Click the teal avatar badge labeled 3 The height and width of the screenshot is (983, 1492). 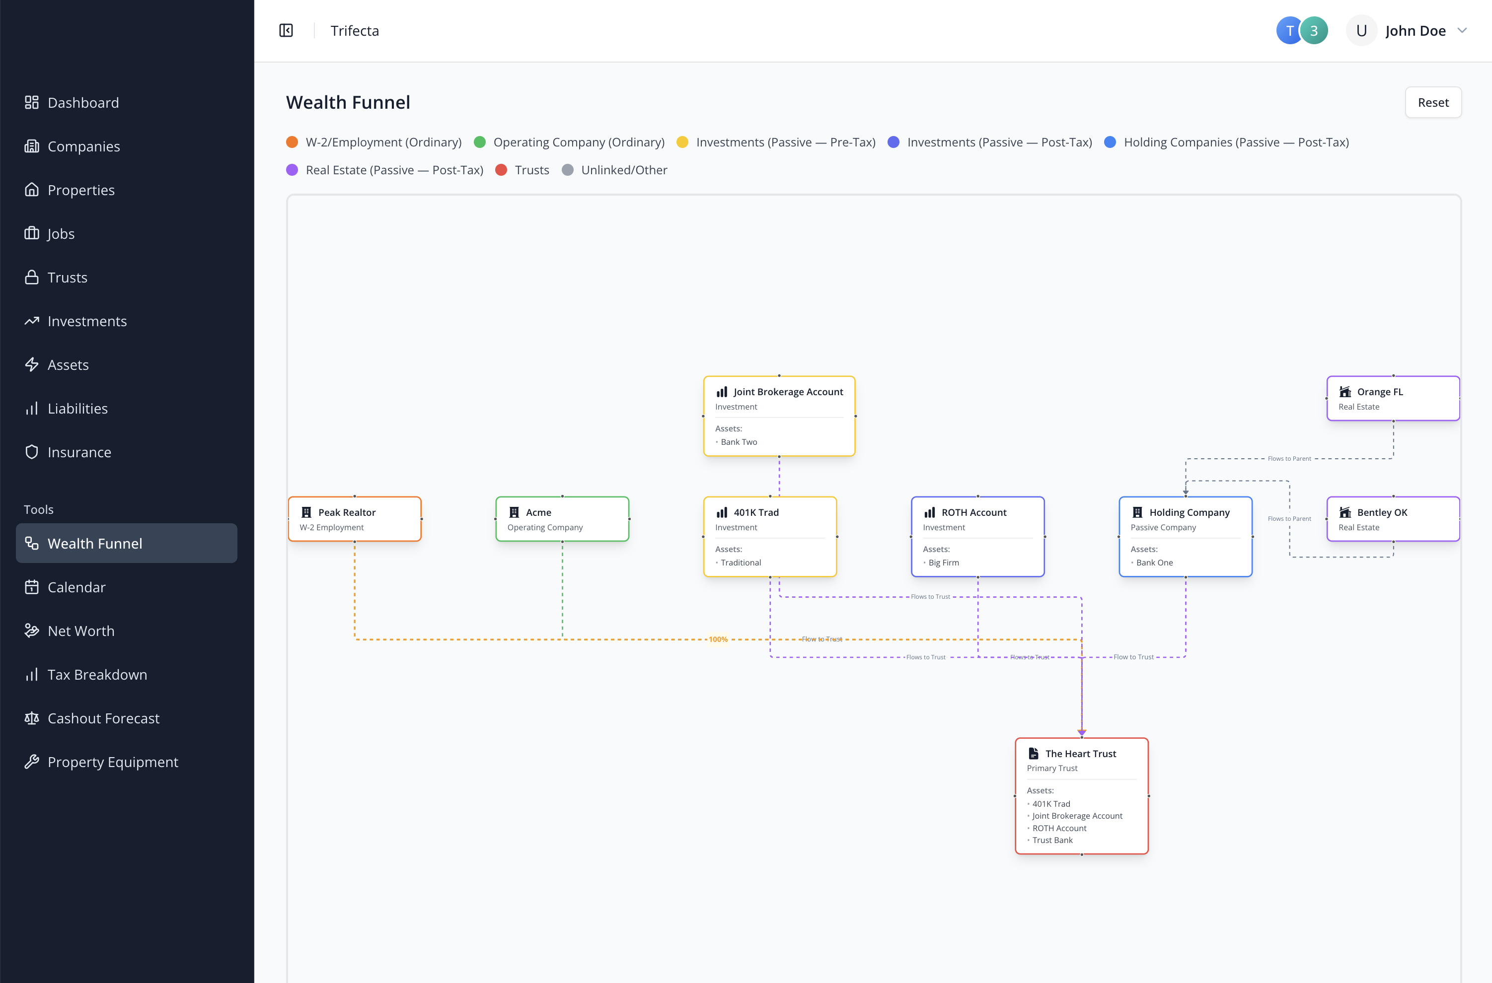[1313, 31]
